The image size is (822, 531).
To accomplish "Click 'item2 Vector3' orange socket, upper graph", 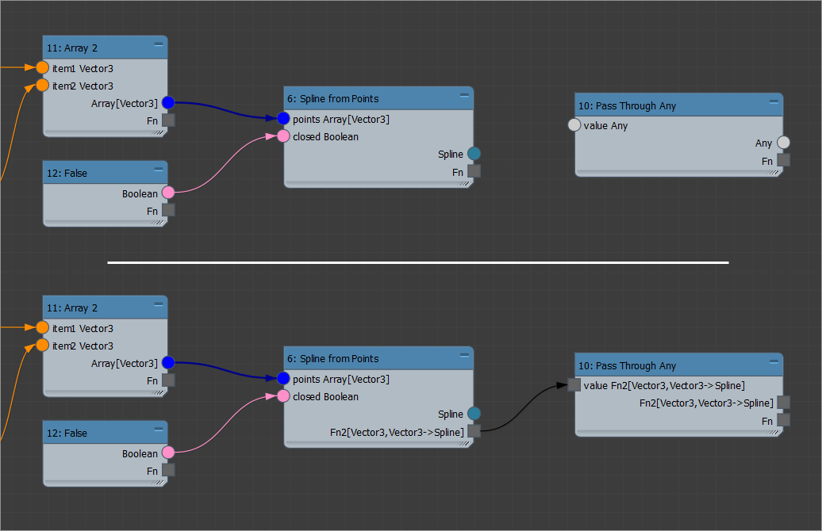I will [43, 86].
